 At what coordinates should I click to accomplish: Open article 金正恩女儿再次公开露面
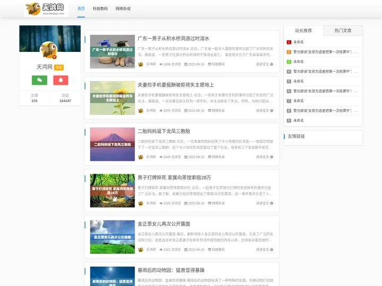click(x=164, y=224)
